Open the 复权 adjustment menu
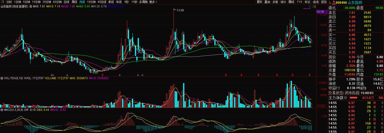The width and height of the screenshot is (384, 133). pos(259,2)
